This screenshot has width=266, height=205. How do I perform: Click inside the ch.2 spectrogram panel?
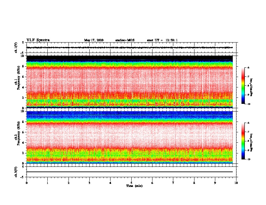[130, 137]
